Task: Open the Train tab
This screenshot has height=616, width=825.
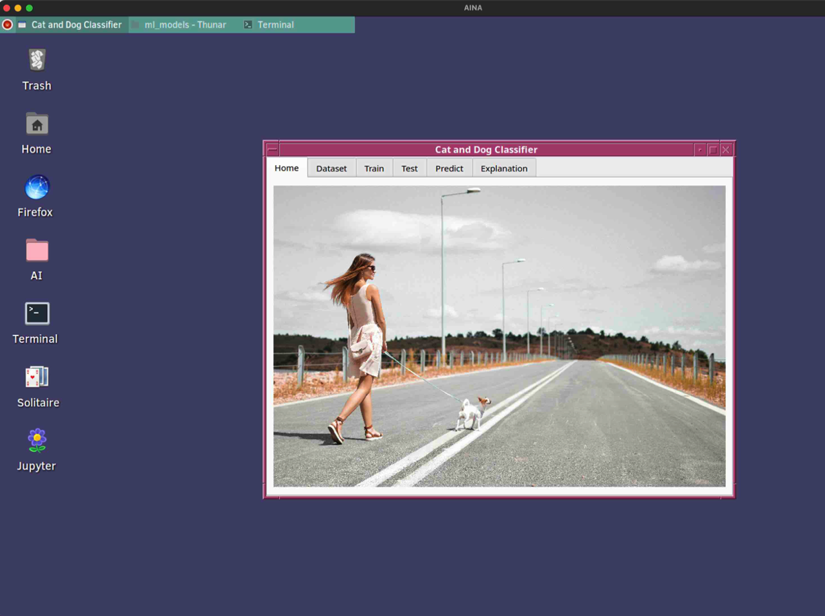Action: [374, 168]
